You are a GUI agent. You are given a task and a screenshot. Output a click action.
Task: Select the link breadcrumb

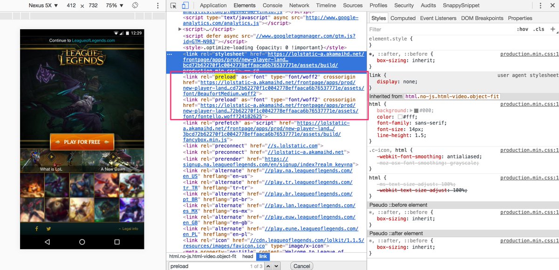tap(263, 256)
